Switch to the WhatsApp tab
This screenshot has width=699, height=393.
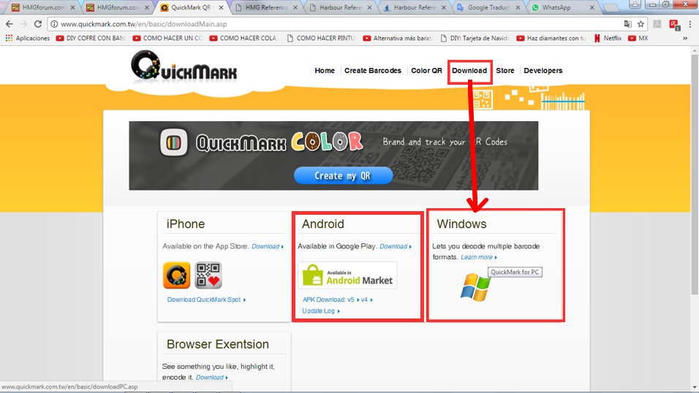point(564,7)
